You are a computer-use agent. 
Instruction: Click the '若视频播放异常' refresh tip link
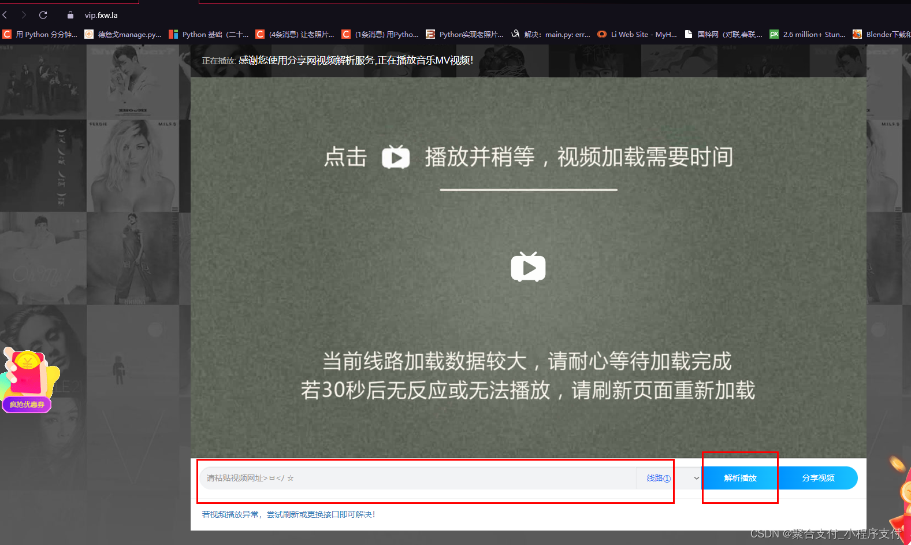pos(289,514)
